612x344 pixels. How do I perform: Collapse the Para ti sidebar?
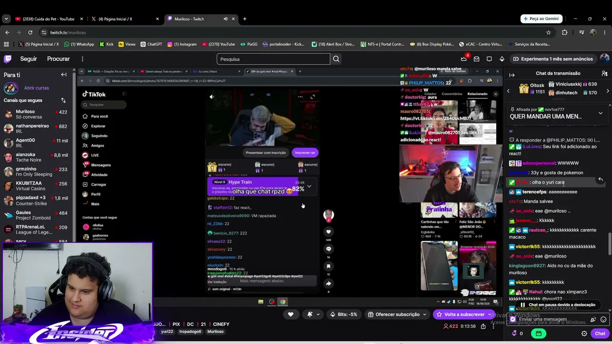(x=64, y=75)
